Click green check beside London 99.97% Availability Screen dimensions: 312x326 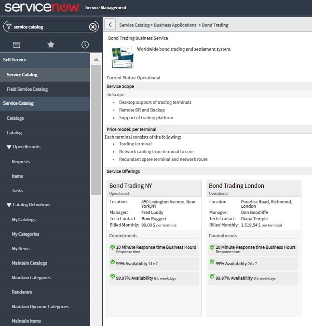tap(212, 276)
